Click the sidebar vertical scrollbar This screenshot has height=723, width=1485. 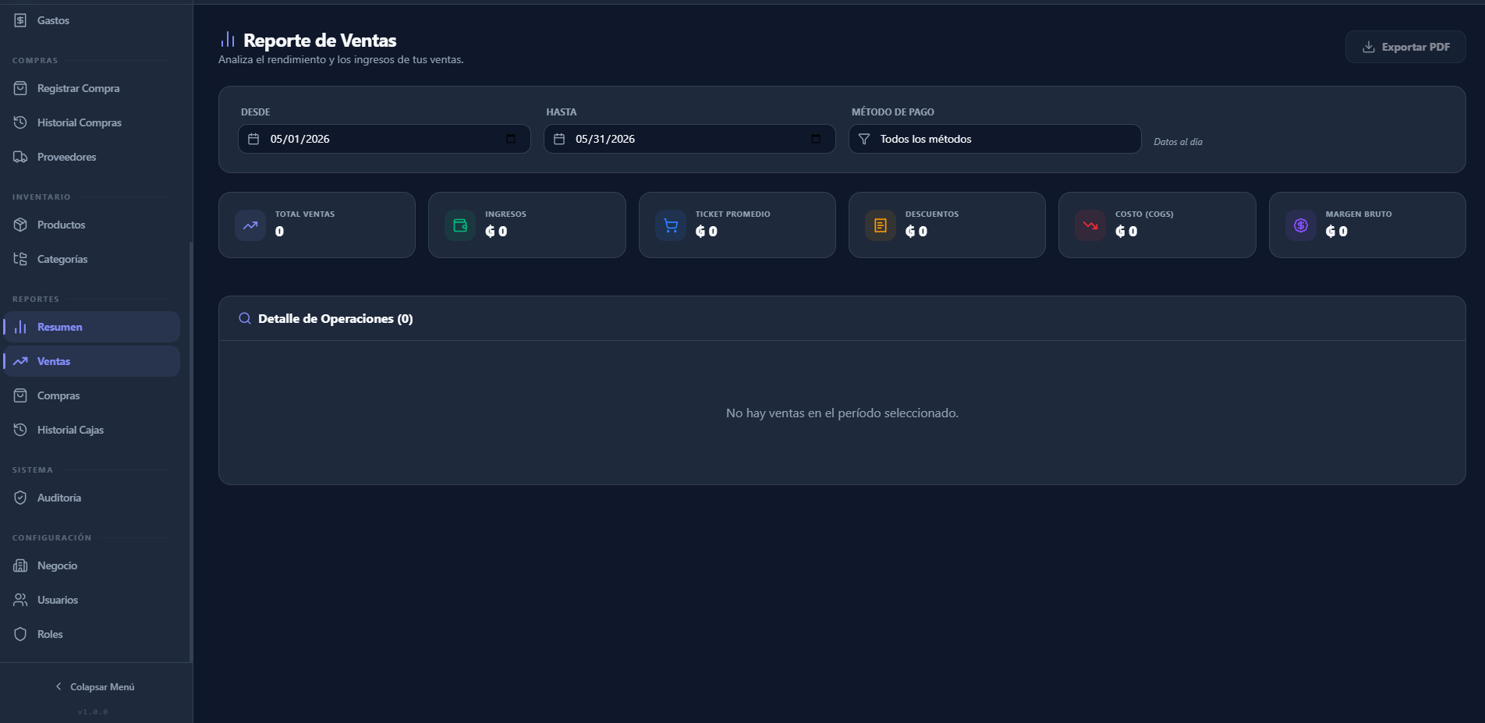[x=190, y=452]
